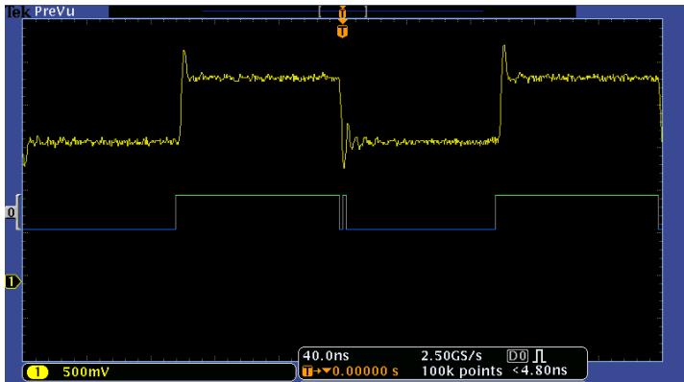This screenshot has height=382, width=684.
Task: Select the yellow channel 1 ground indicator
Action: pos(12,282)
